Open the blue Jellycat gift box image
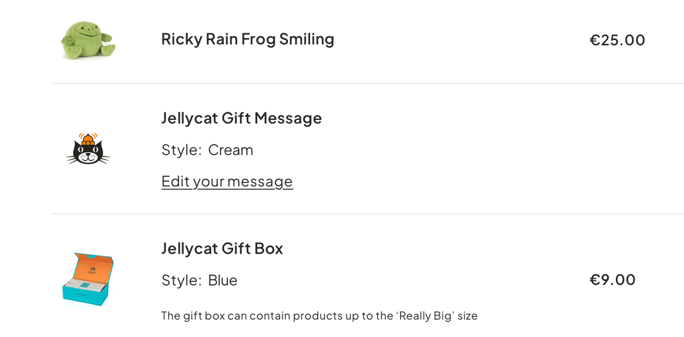The height and width of the screenshot is (337, 684). (88, 279)
